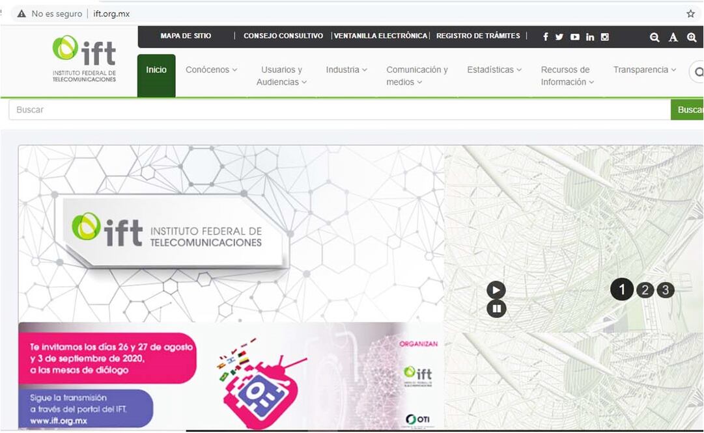
Task: Click the Buscar search text field
Action: [x=339, y=110]
